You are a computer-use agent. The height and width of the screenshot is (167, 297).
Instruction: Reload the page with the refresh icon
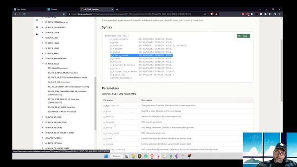(x=24, y=14)
